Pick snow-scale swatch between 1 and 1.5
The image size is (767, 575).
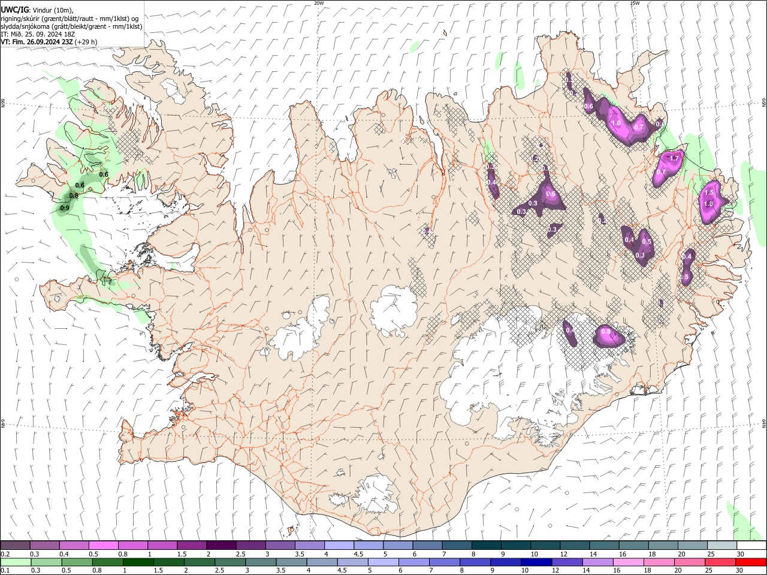click(x=162, y=546)
